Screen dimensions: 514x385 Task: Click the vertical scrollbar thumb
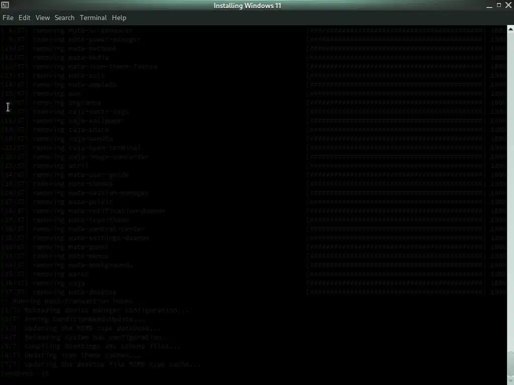coord(510,363)
